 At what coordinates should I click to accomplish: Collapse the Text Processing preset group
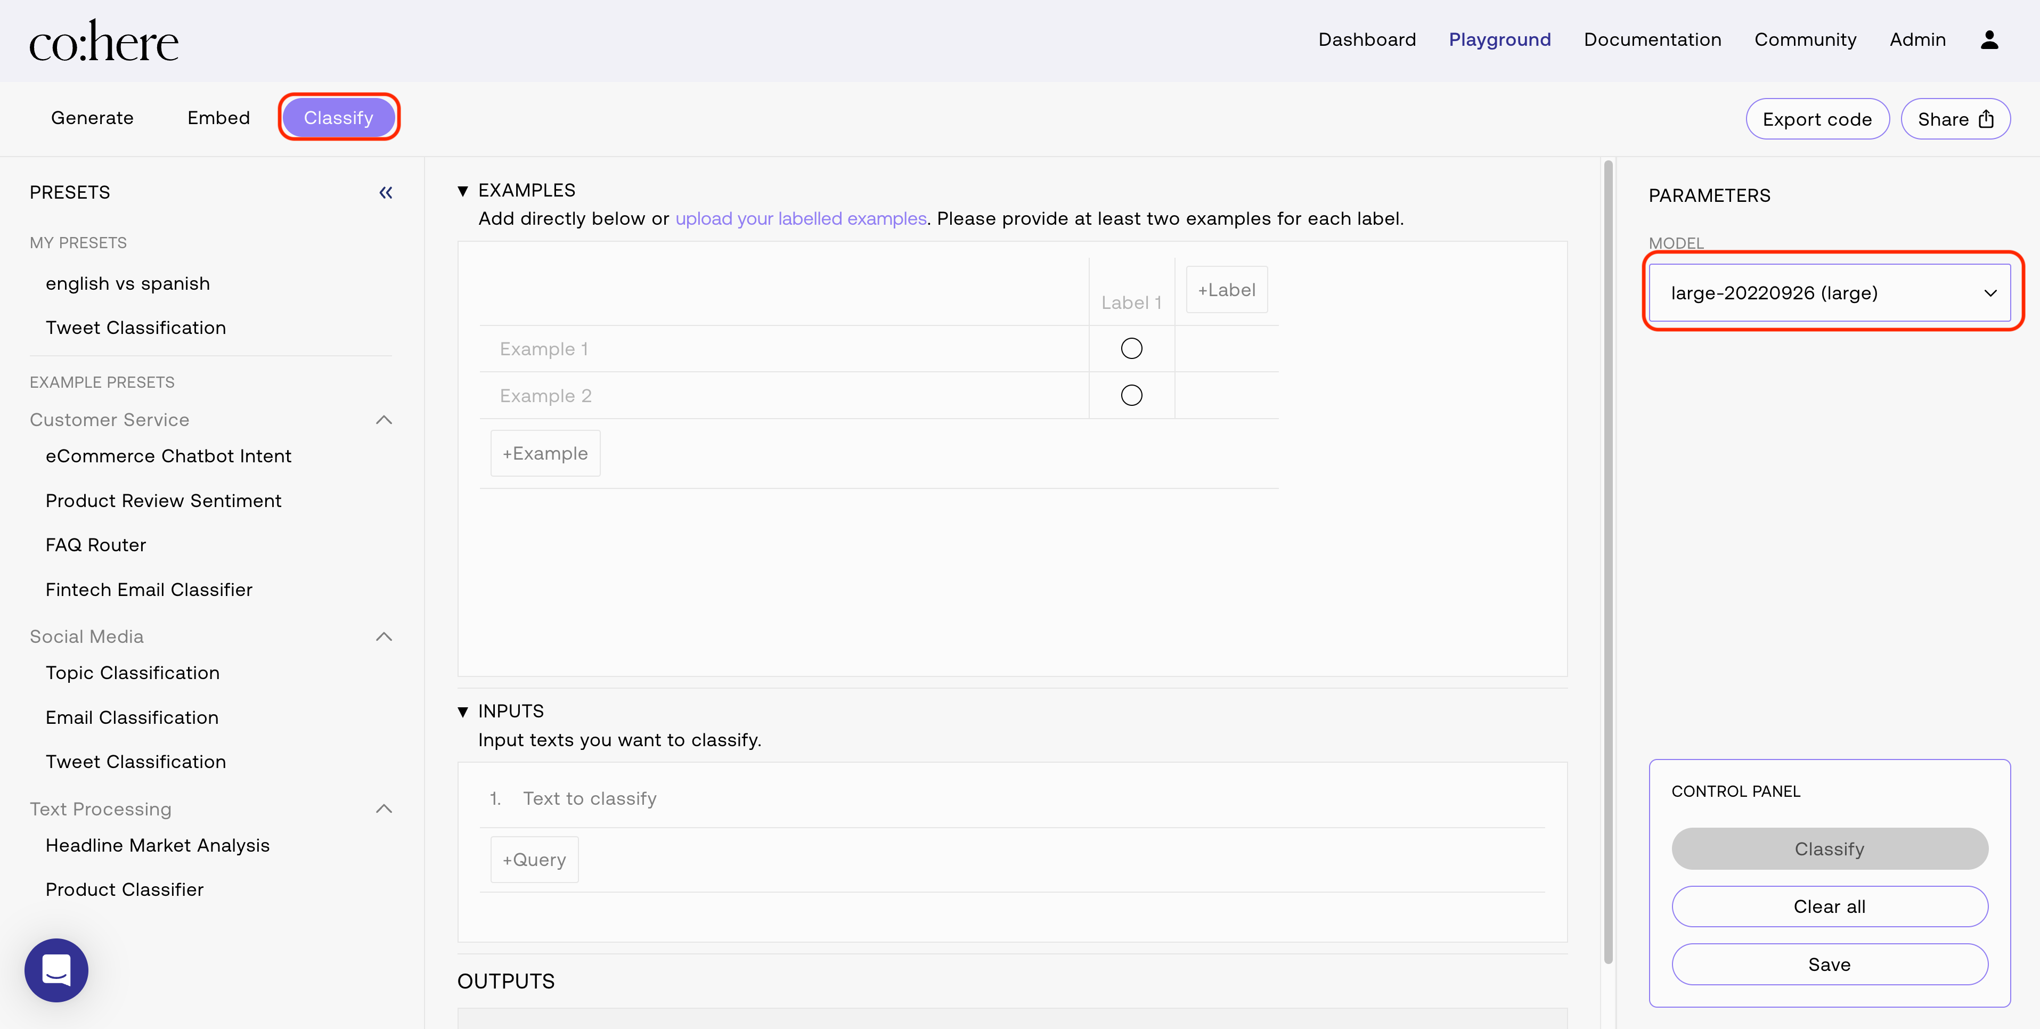384,809
